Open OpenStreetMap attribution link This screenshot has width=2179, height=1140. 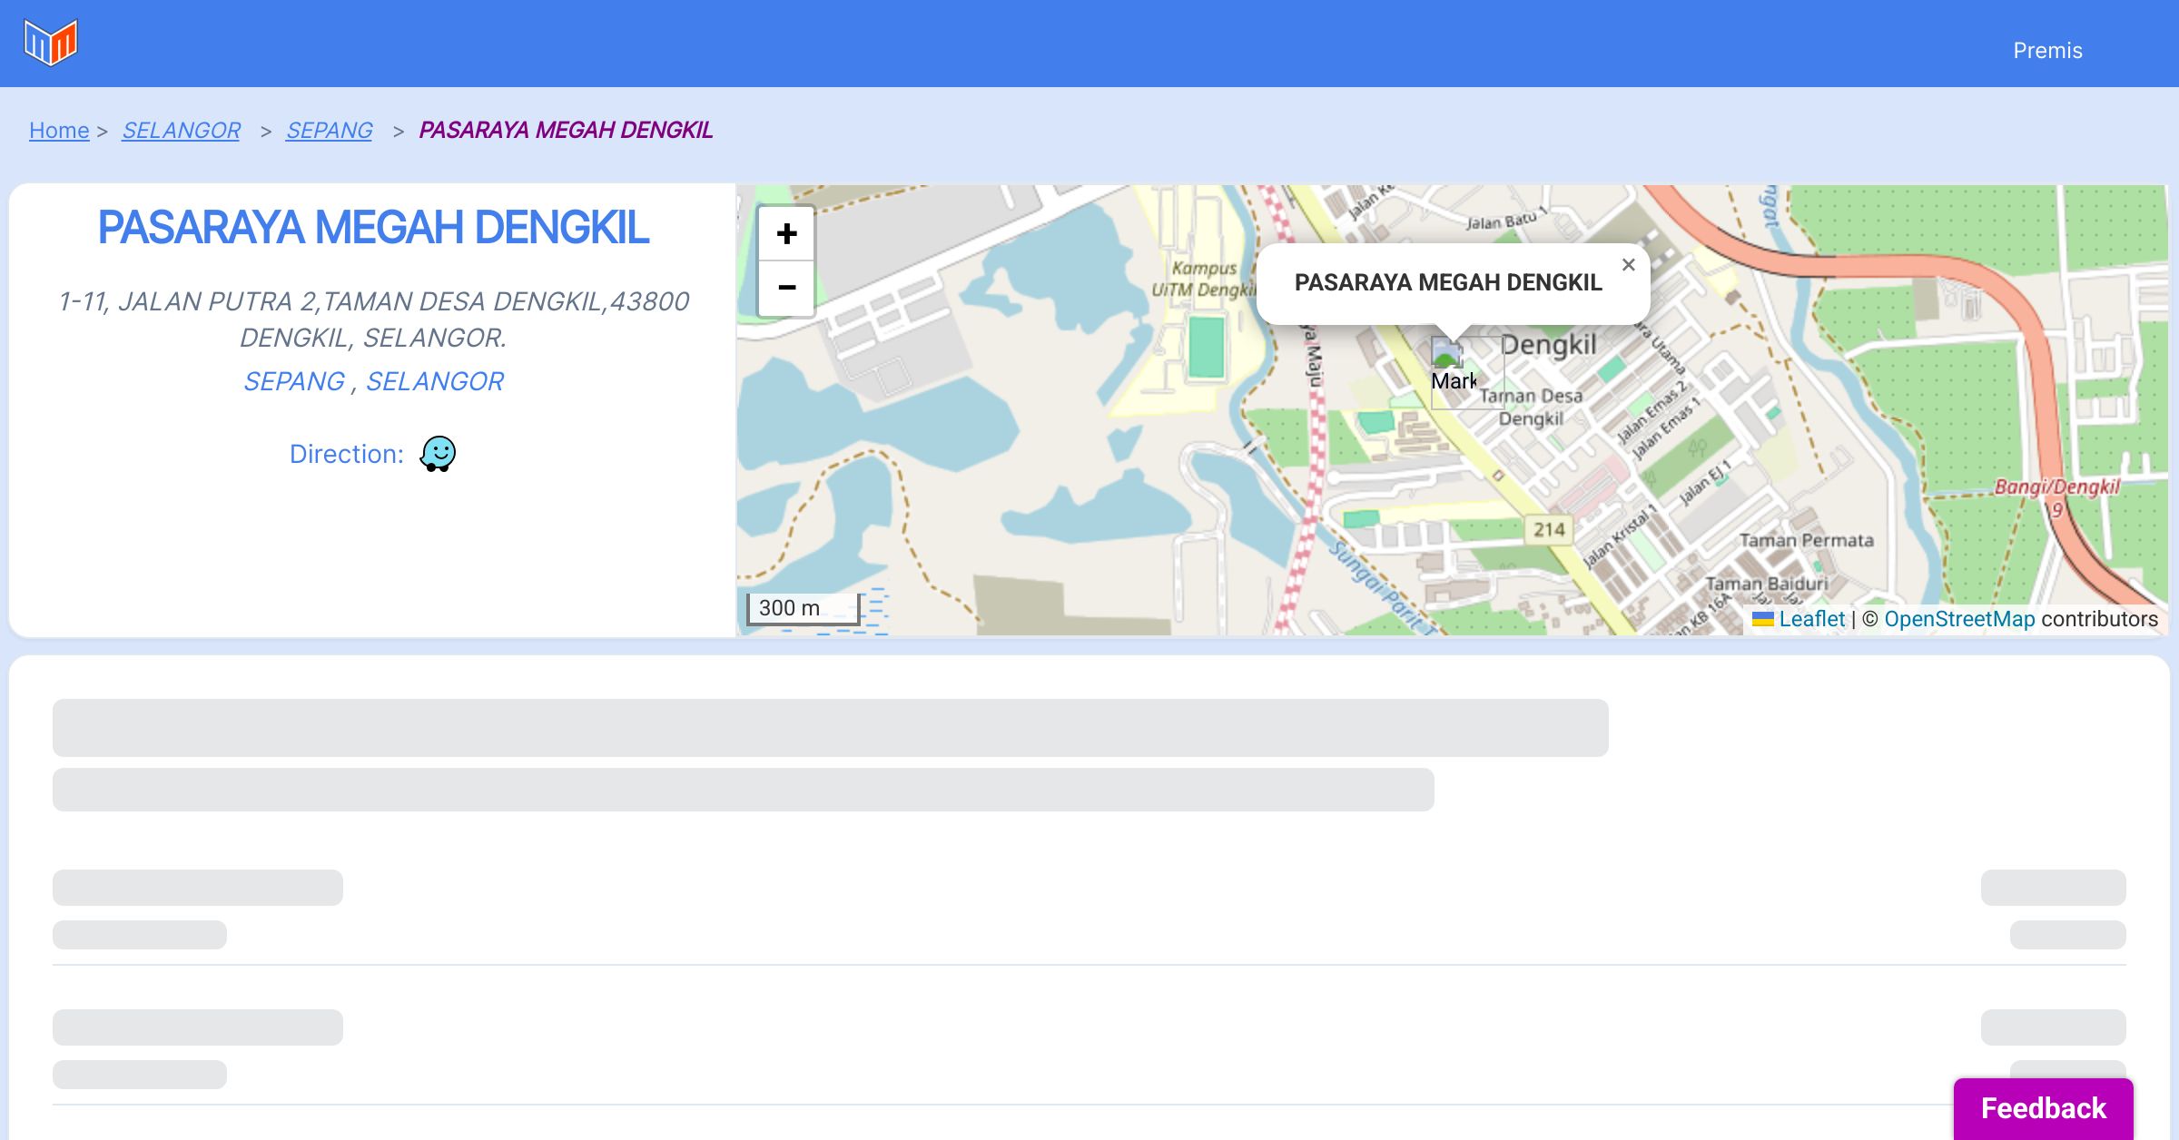point(1959,619)
